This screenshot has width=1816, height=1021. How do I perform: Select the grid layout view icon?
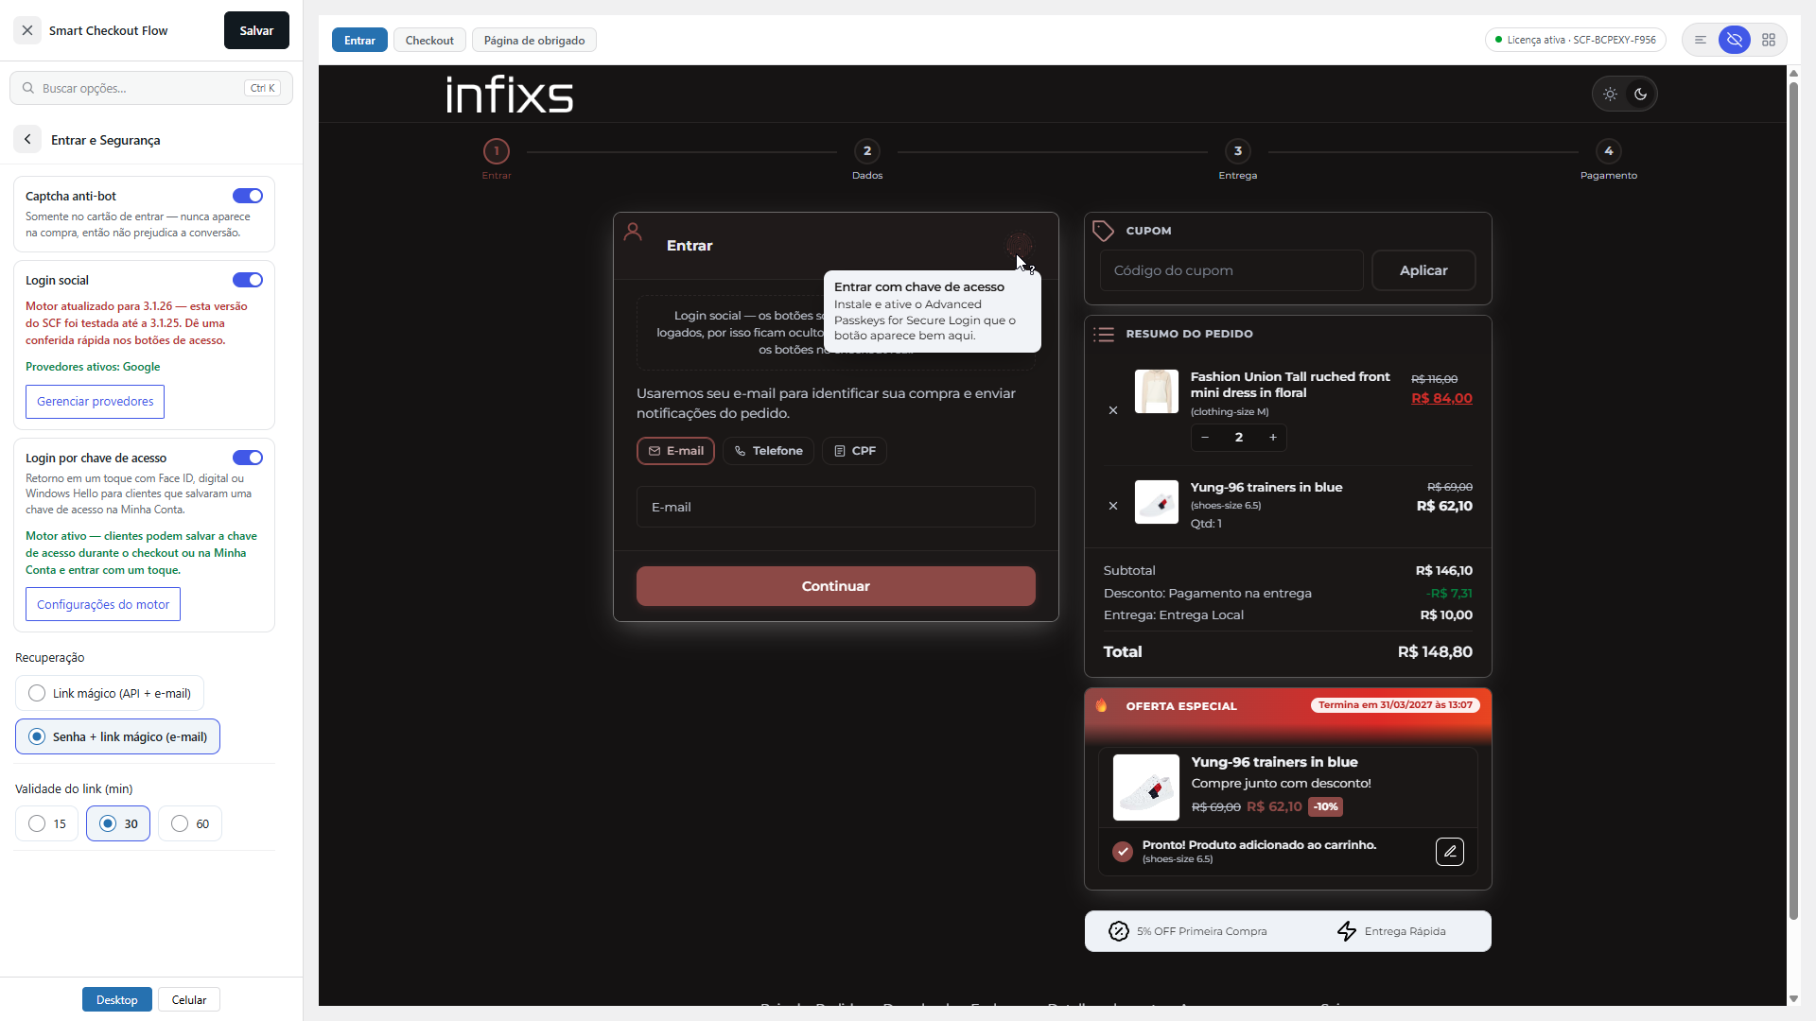coord(1769,40)
